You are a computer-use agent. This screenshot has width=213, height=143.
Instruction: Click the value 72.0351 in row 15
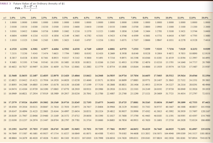(x=206, y=94)
